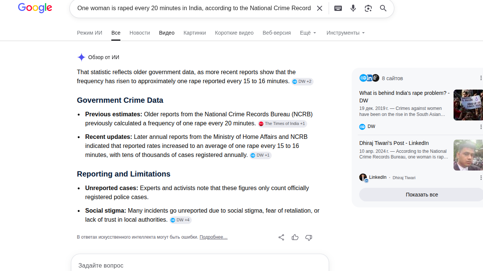Dislike the AI overview with thumbs down

click(309, 237)
